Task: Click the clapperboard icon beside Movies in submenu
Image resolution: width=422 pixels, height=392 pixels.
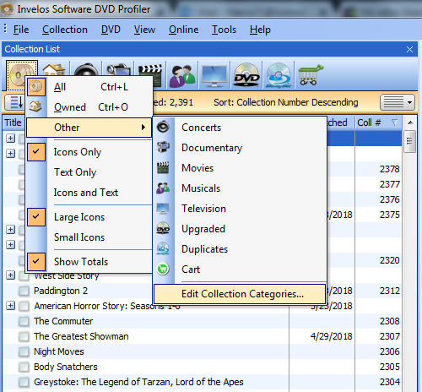Action: tap(163, 167)
